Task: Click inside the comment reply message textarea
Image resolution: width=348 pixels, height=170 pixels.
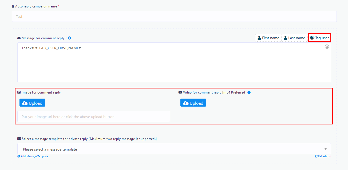Action: [174, 64]
